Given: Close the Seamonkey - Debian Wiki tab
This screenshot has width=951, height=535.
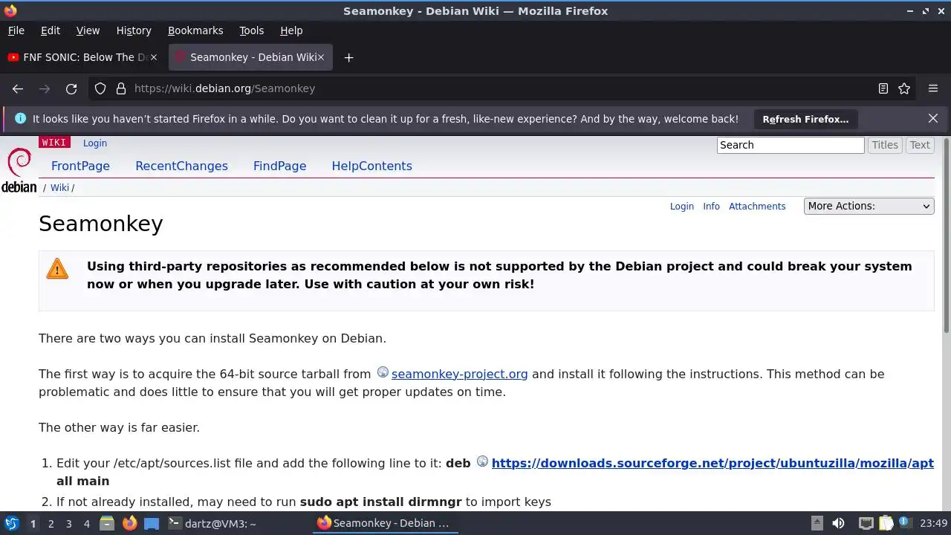Looking at the screenshot, I should pos(322,57).
